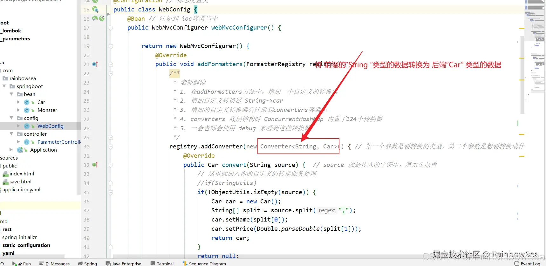Click the springboot package folder icon
This screenshot has height=266, width=546.
pyautogui.click(x=12, y=86)
